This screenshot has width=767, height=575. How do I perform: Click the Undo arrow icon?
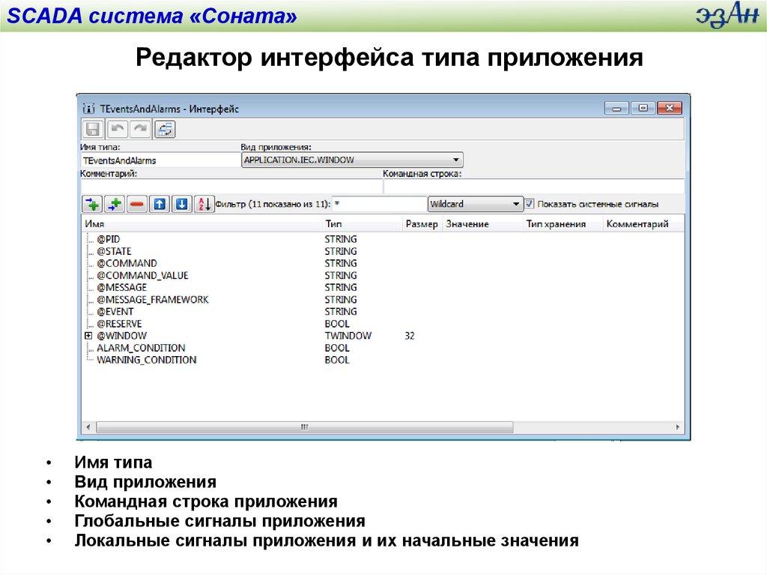[117, 129]
